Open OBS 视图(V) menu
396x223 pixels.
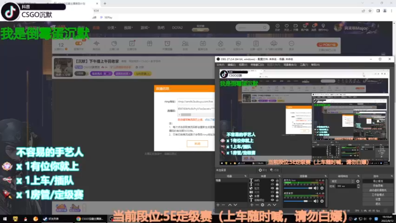tap(243, 65)
